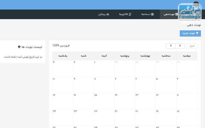This screenshot has height=128, width=205.
Task: Click the چهارشنبه column header
Action: 145,56
